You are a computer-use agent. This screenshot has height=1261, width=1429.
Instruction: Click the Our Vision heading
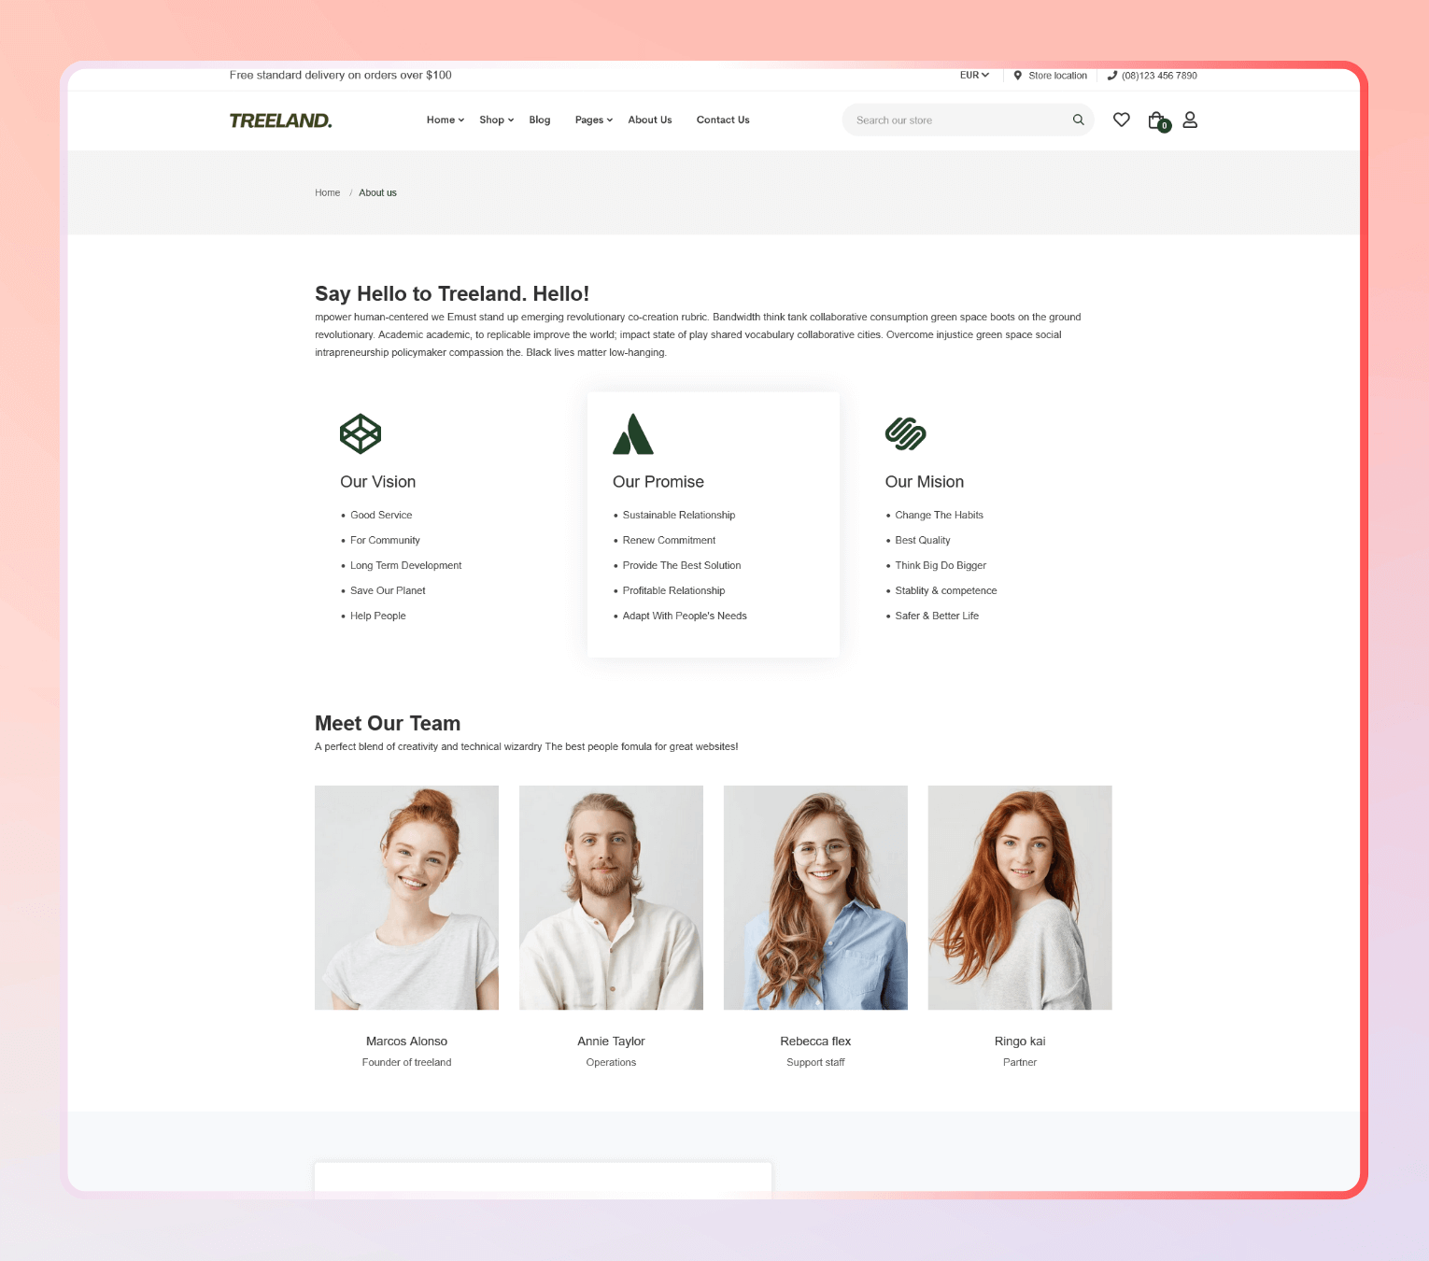click(x=378, y=482)
